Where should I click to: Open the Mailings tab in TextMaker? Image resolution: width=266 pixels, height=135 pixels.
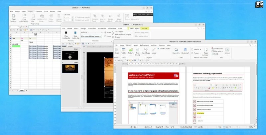[x=154, y=45]
